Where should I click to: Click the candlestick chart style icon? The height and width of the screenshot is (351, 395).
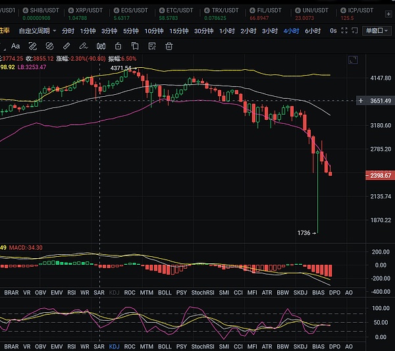click(101, 46)
